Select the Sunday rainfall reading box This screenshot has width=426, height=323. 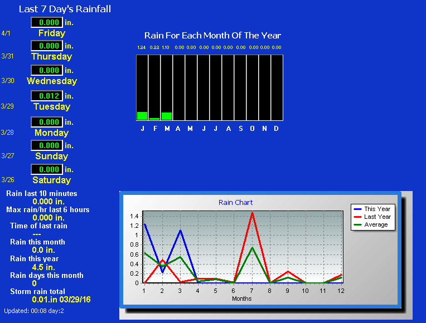46,145
